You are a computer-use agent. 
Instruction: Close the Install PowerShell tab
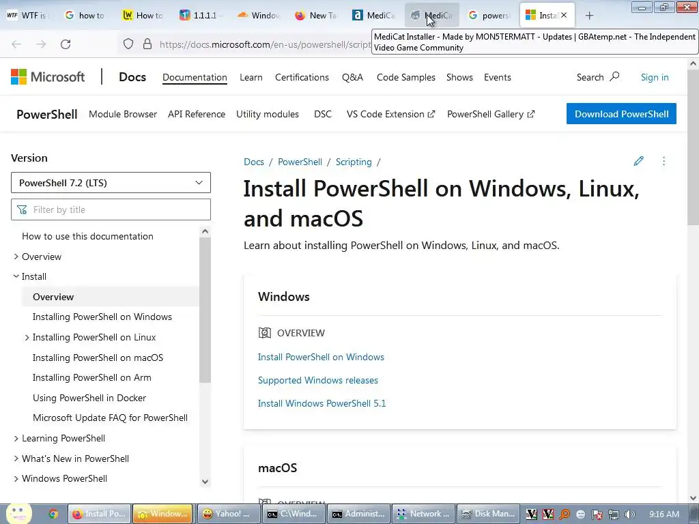click(564, 15)
